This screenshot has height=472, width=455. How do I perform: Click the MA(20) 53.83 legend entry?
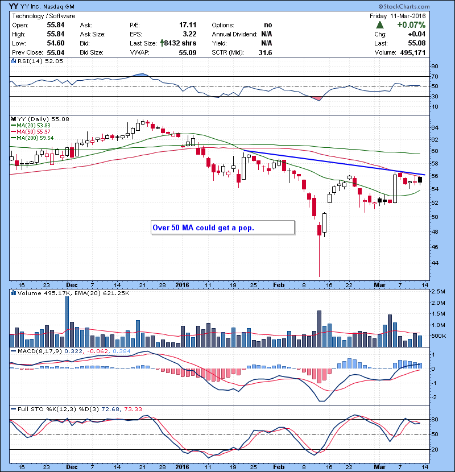pyautogui.click(x=31, y=126)
